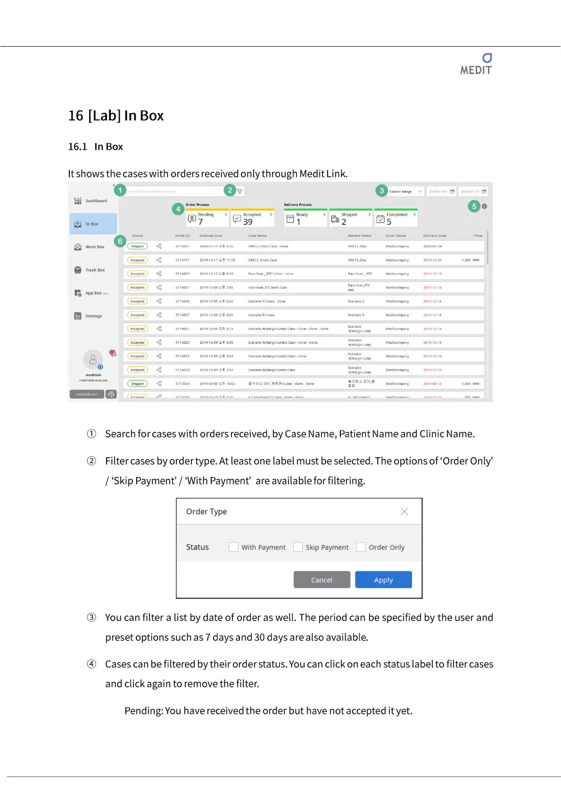The width and height of the screenshot is (561, 793).
Task: Click the Case Name column header
Action: [x=257, y=236]
